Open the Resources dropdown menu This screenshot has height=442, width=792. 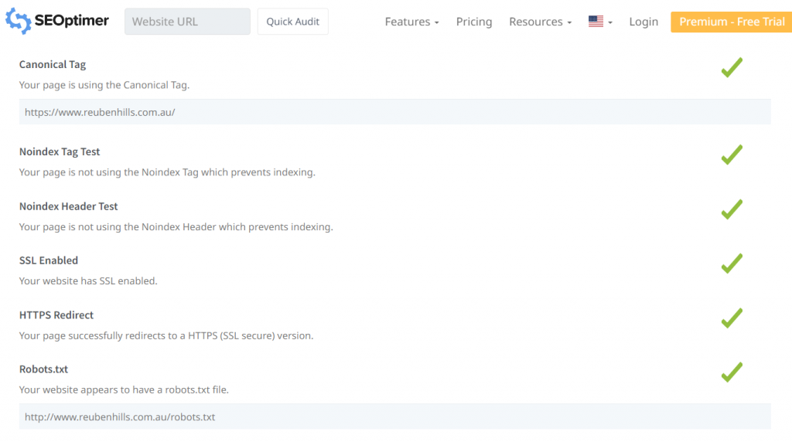point(540,22)
